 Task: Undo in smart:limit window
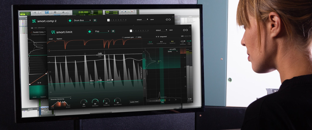coord(184,30)
